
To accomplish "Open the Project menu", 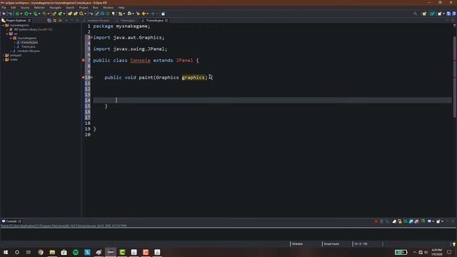I will click(84, 8).
